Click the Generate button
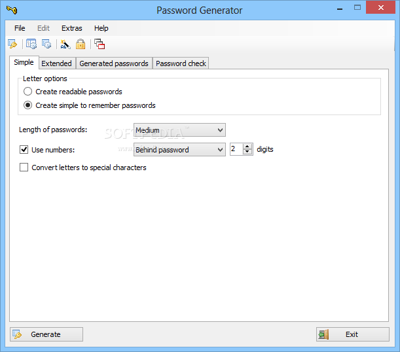 [x=46, y=334]
